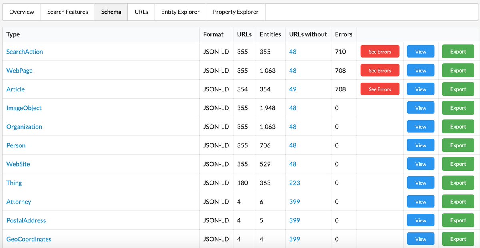480x248 pixels.
Task: Open the Thing type link
Action: pos(14,183)
